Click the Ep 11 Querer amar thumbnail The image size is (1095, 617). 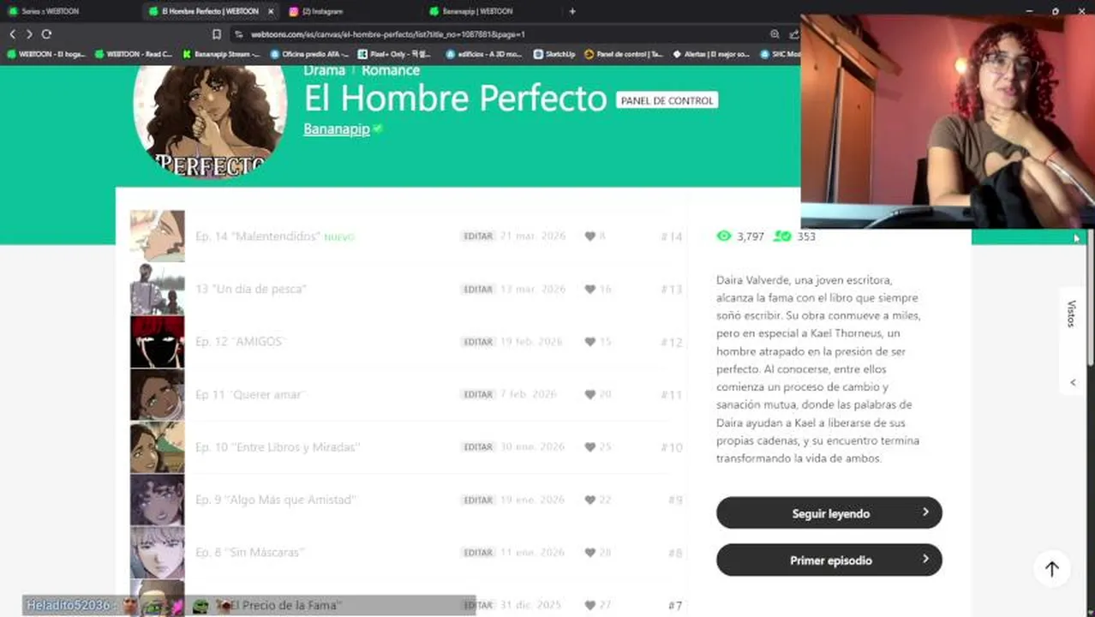pyautogui.click(x=157, y=394)
